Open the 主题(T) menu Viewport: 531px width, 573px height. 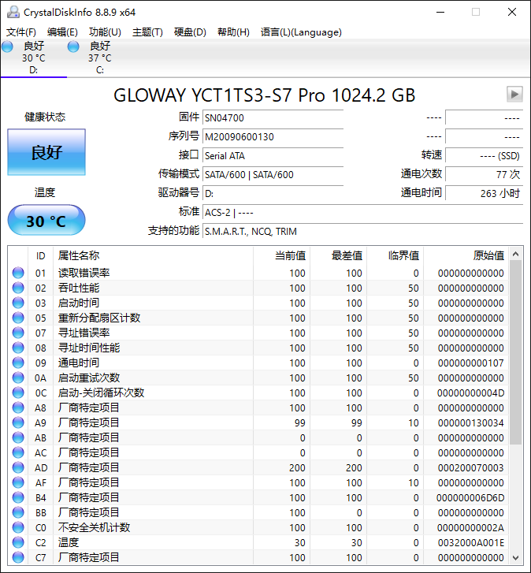pos(147,32)
